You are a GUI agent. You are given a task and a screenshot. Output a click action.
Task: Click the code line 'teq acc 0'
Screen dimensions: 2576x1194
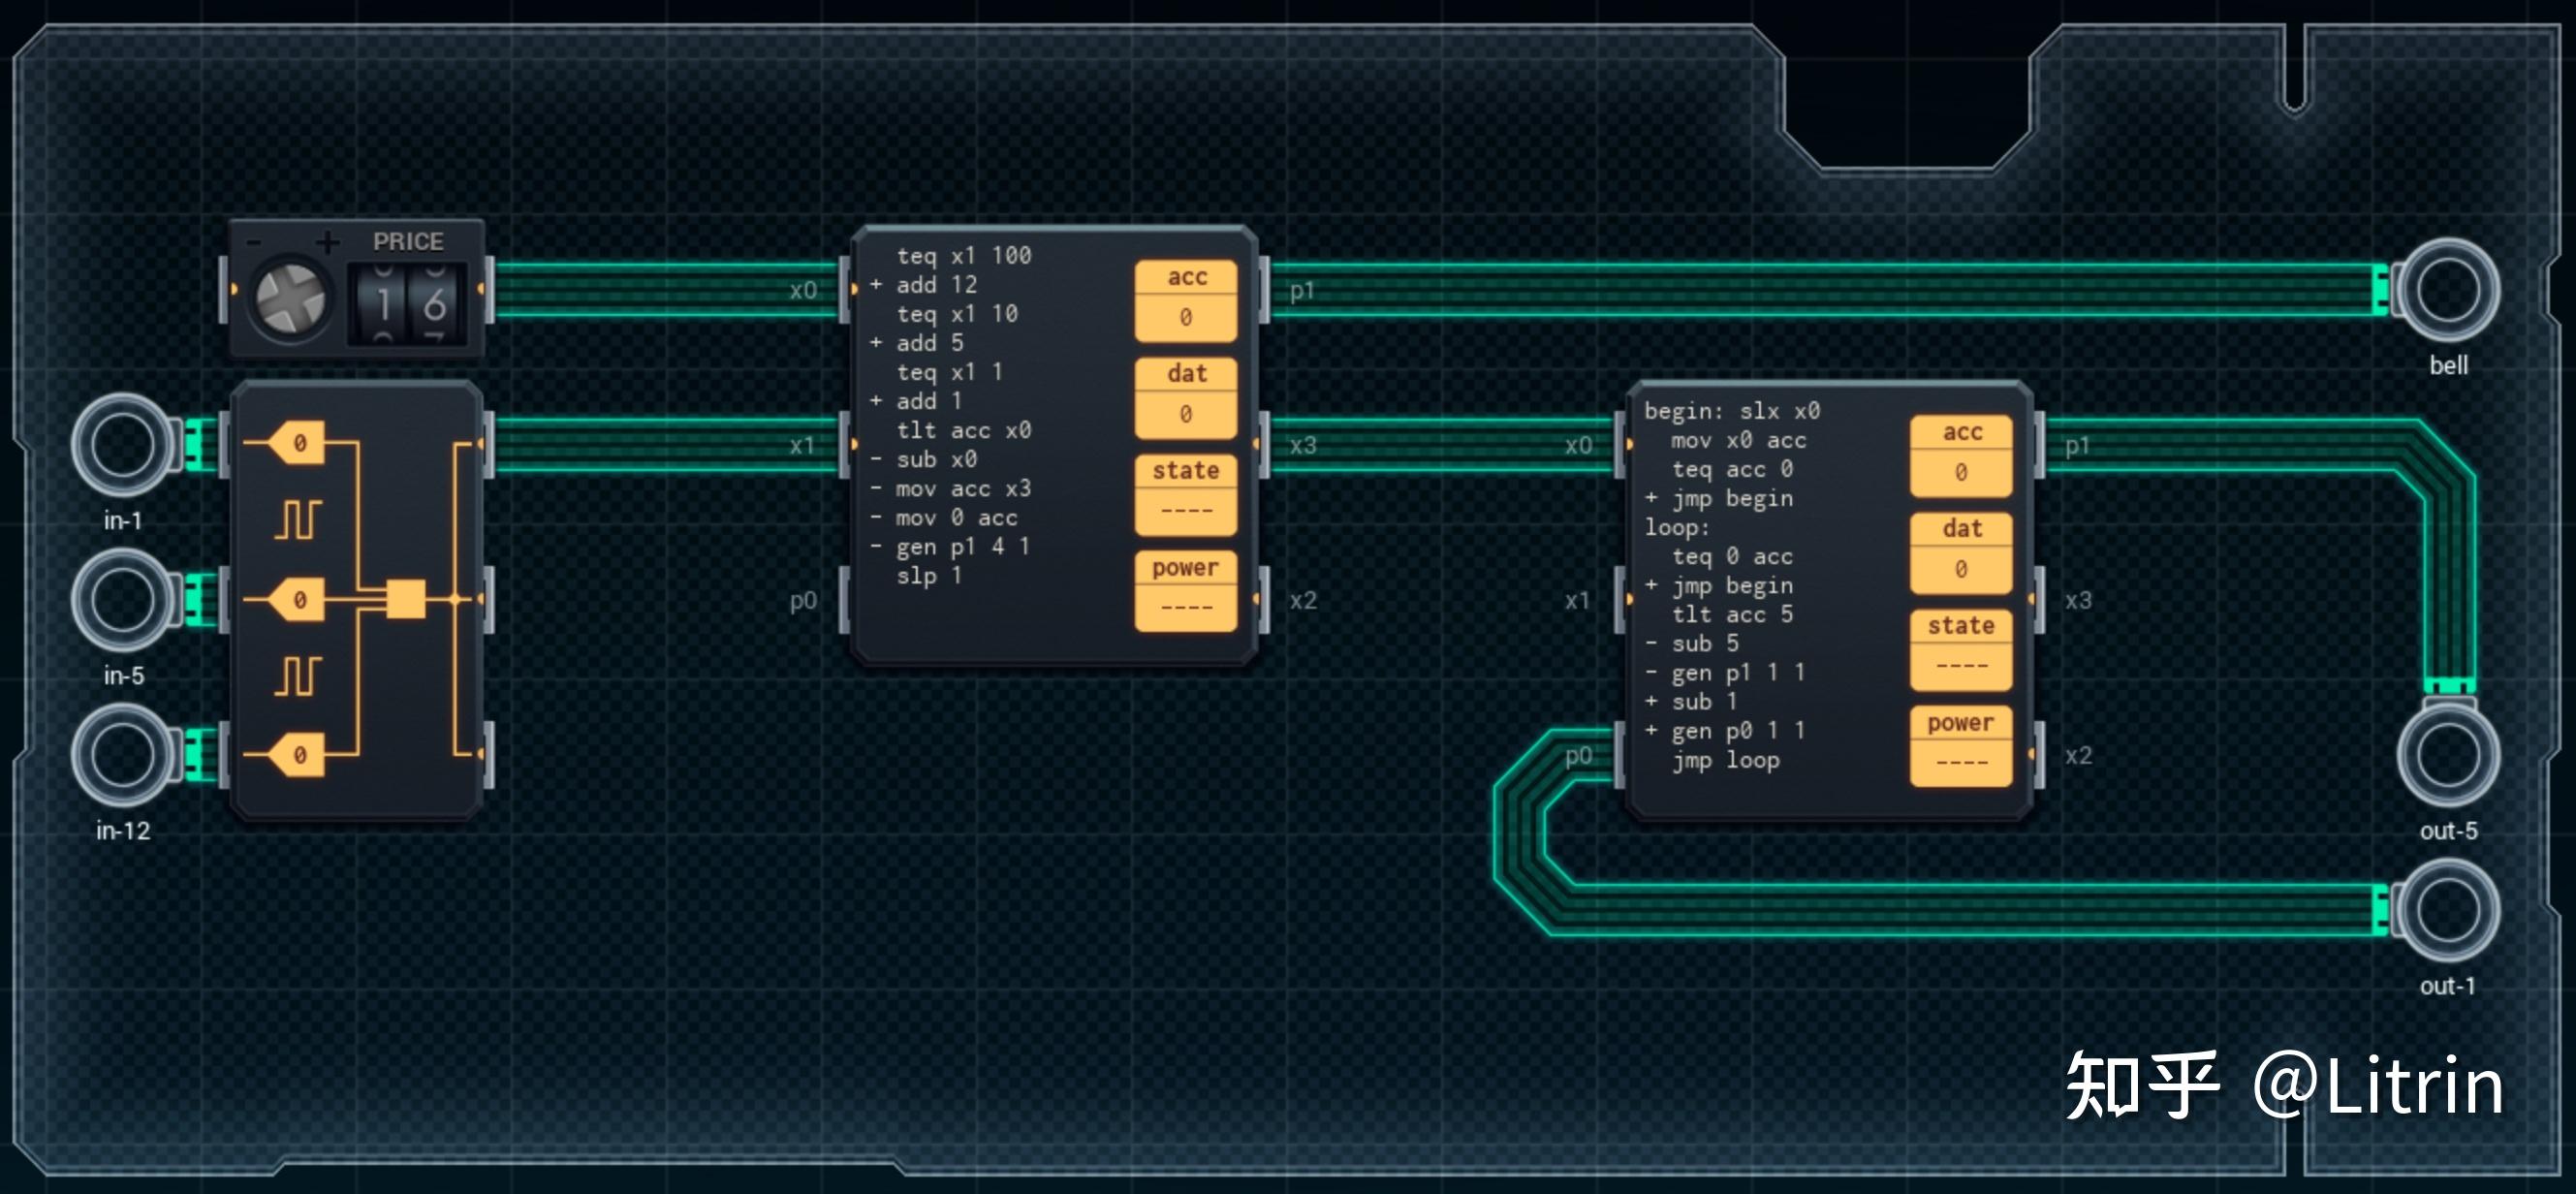pyautogui.click(x=1732, y=469)
